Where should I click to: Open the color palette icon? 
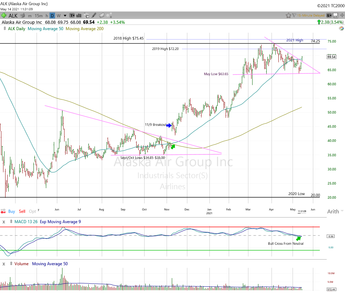point(341,28)
